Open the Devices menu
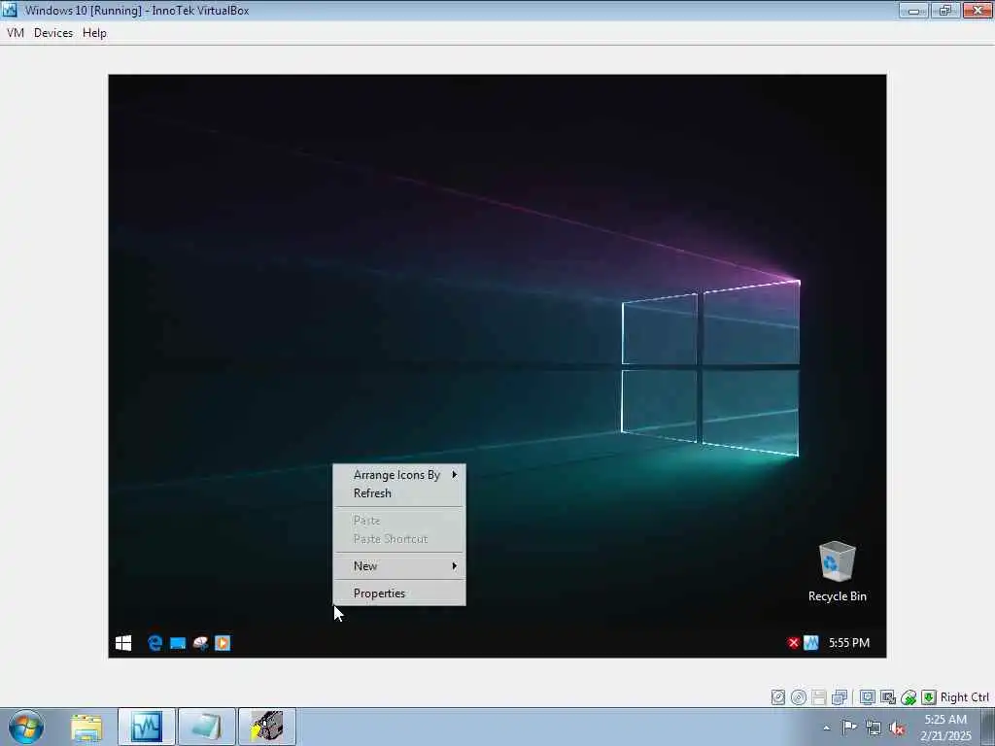The image size is (995, 746). [53, 33]
